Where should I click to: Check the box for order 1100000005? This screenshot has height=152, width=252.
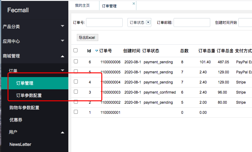pyautogui.click(x=76, y=71)
